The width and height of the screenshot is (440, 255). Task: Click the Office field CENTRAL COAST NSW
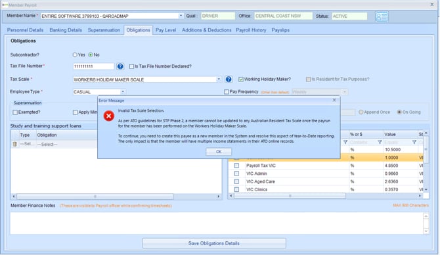pyautogui.click(x=283, y=16)
